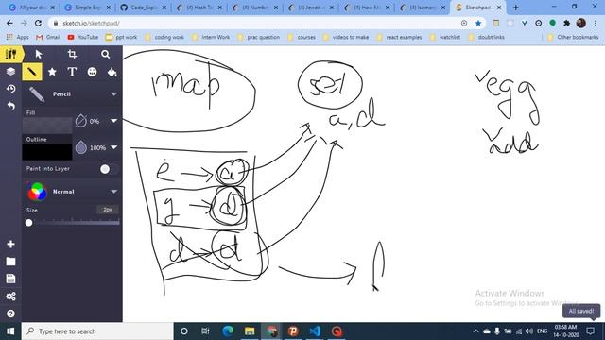Open Chrome menu three dots
Screen dimensions: 605x340
coord(596,23)
